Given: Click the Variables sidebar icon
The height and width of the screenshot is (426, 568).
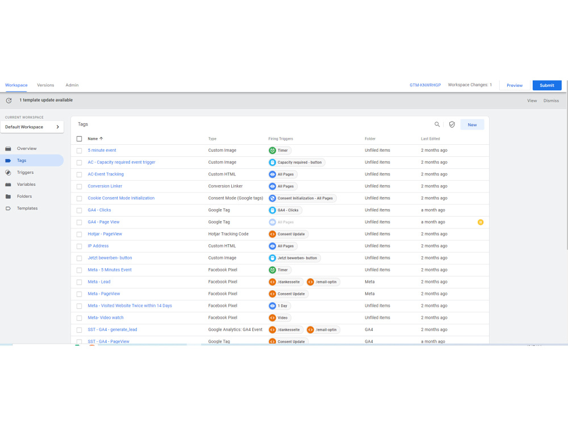Looking at the screenshot, I should (x=8, y=185).
